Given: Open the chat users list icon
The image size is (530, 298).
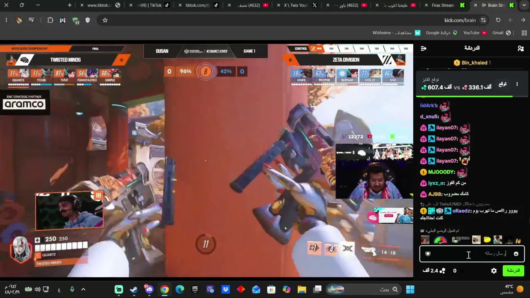Looking at the screenshot, I should (520, 48).
